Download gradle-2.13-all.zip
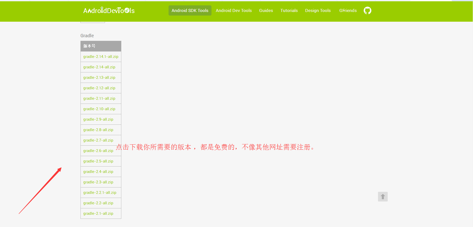This screenshot has height=227, width=473. pyautogui.click(x=99, y=78)
